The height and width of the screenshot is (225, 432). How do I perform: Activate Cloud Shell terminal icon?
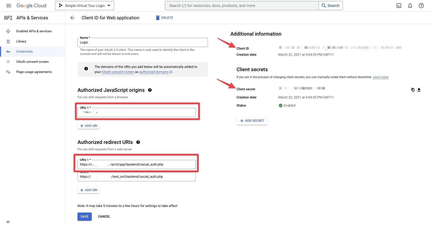(x=399, y=6)
